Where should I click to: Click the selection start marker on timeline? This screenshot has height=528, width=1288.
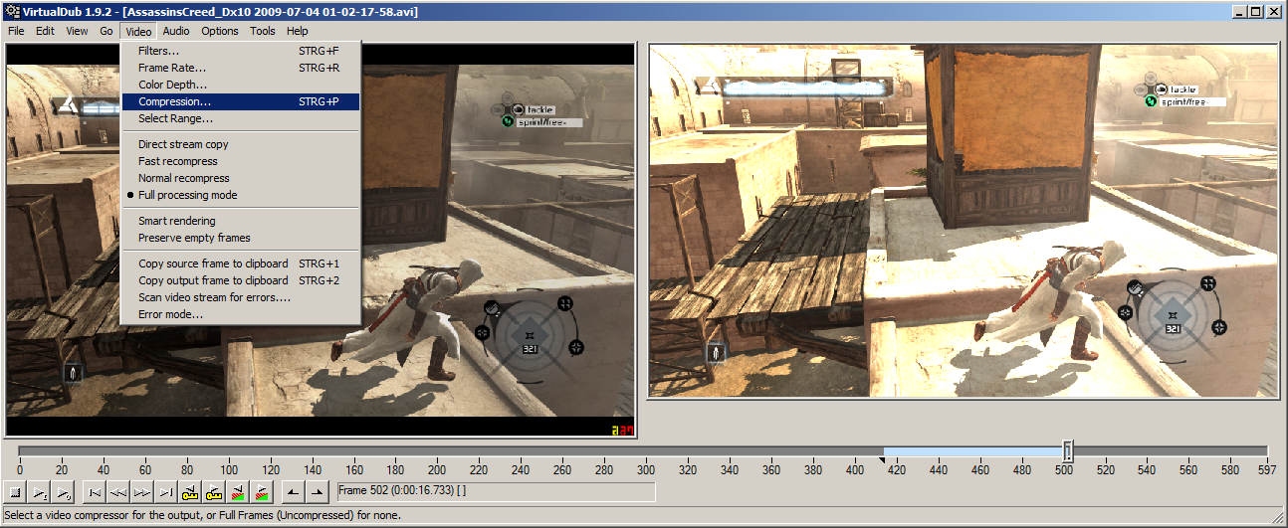pos(882,459)
